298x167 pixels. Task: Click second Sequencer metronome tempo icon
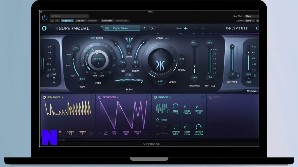106,133
